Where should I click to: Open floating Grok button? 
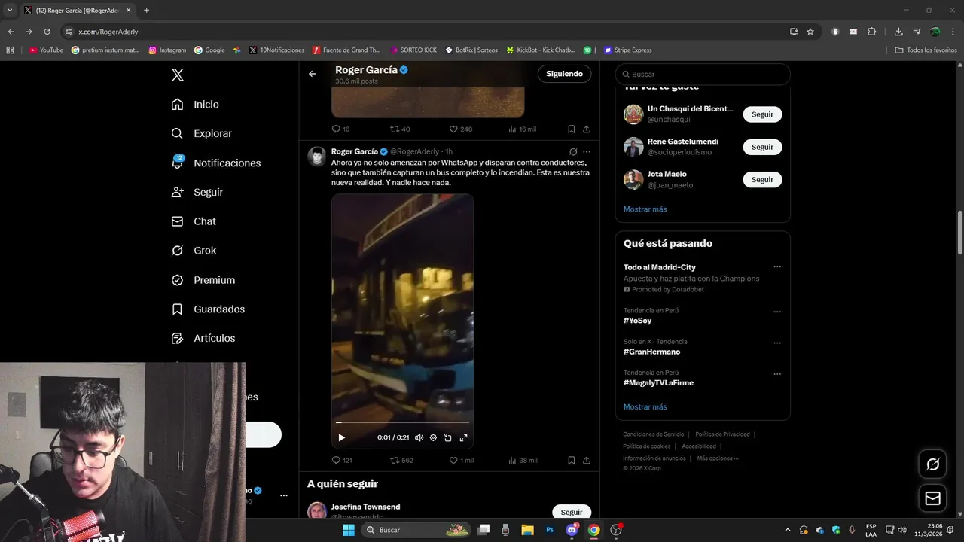coord(932,464)
